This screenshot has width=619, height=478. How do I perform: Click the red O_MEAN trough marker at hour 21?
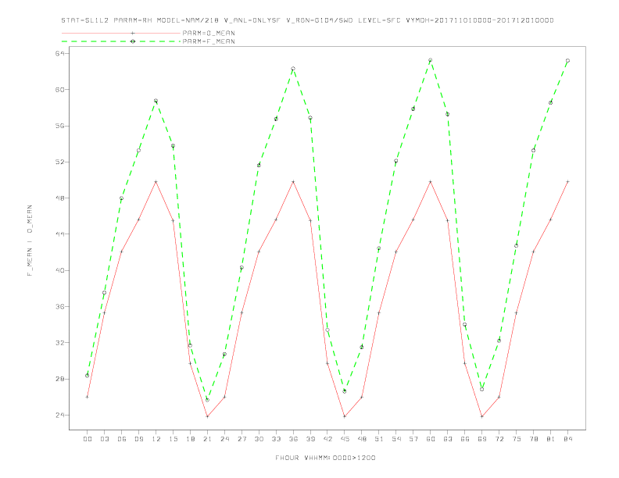coord(207,416)
